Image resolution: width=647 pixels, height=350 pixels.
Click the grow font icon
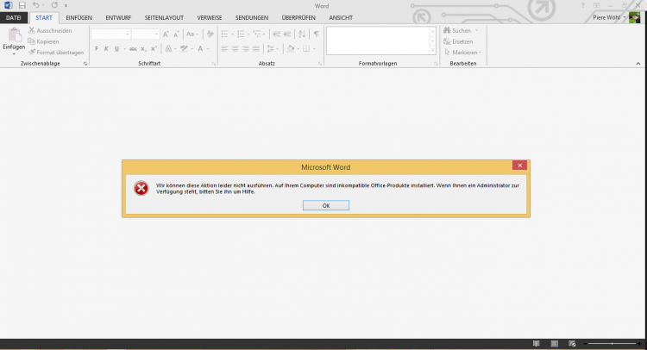coord(166,34)
